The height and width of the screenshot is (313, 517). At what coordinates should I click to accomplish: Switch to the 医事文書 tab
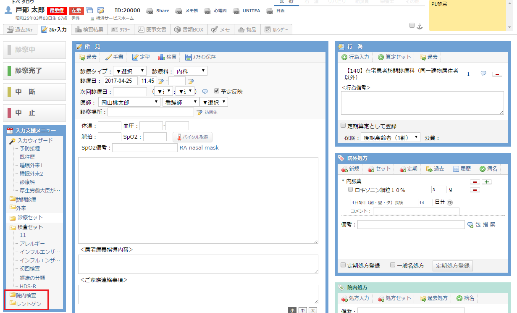pyautogui.click(x=152, y=29)
